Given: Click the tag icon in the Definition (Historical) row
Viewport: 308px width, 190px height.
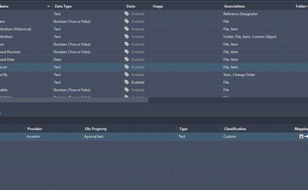Looking at the screenshot, I should (127, 29).
